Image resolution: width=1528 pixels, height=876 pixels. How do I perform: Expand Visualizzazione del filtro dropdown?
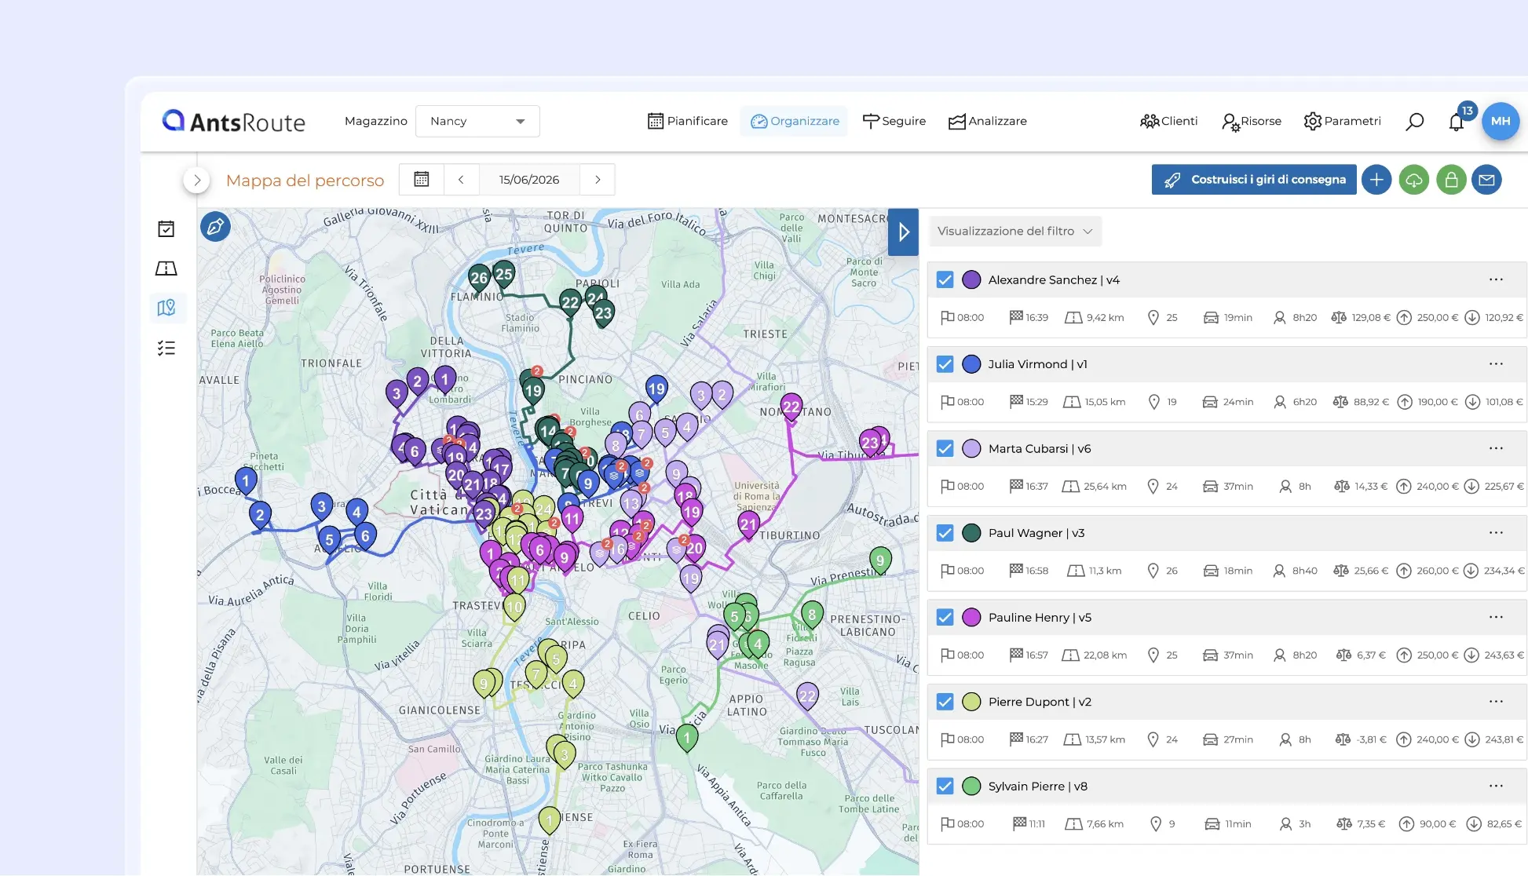point(1015,232)
